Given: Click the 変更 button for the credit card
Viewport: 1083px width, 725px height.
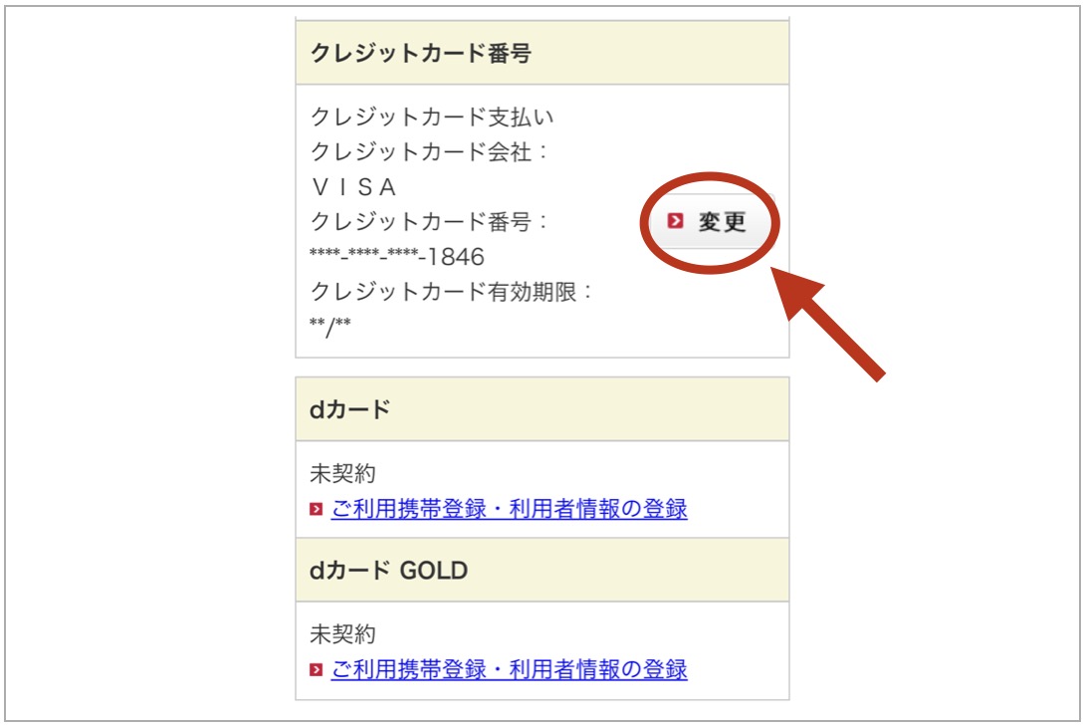Looking at the screenshot, I should pos(712,221).
